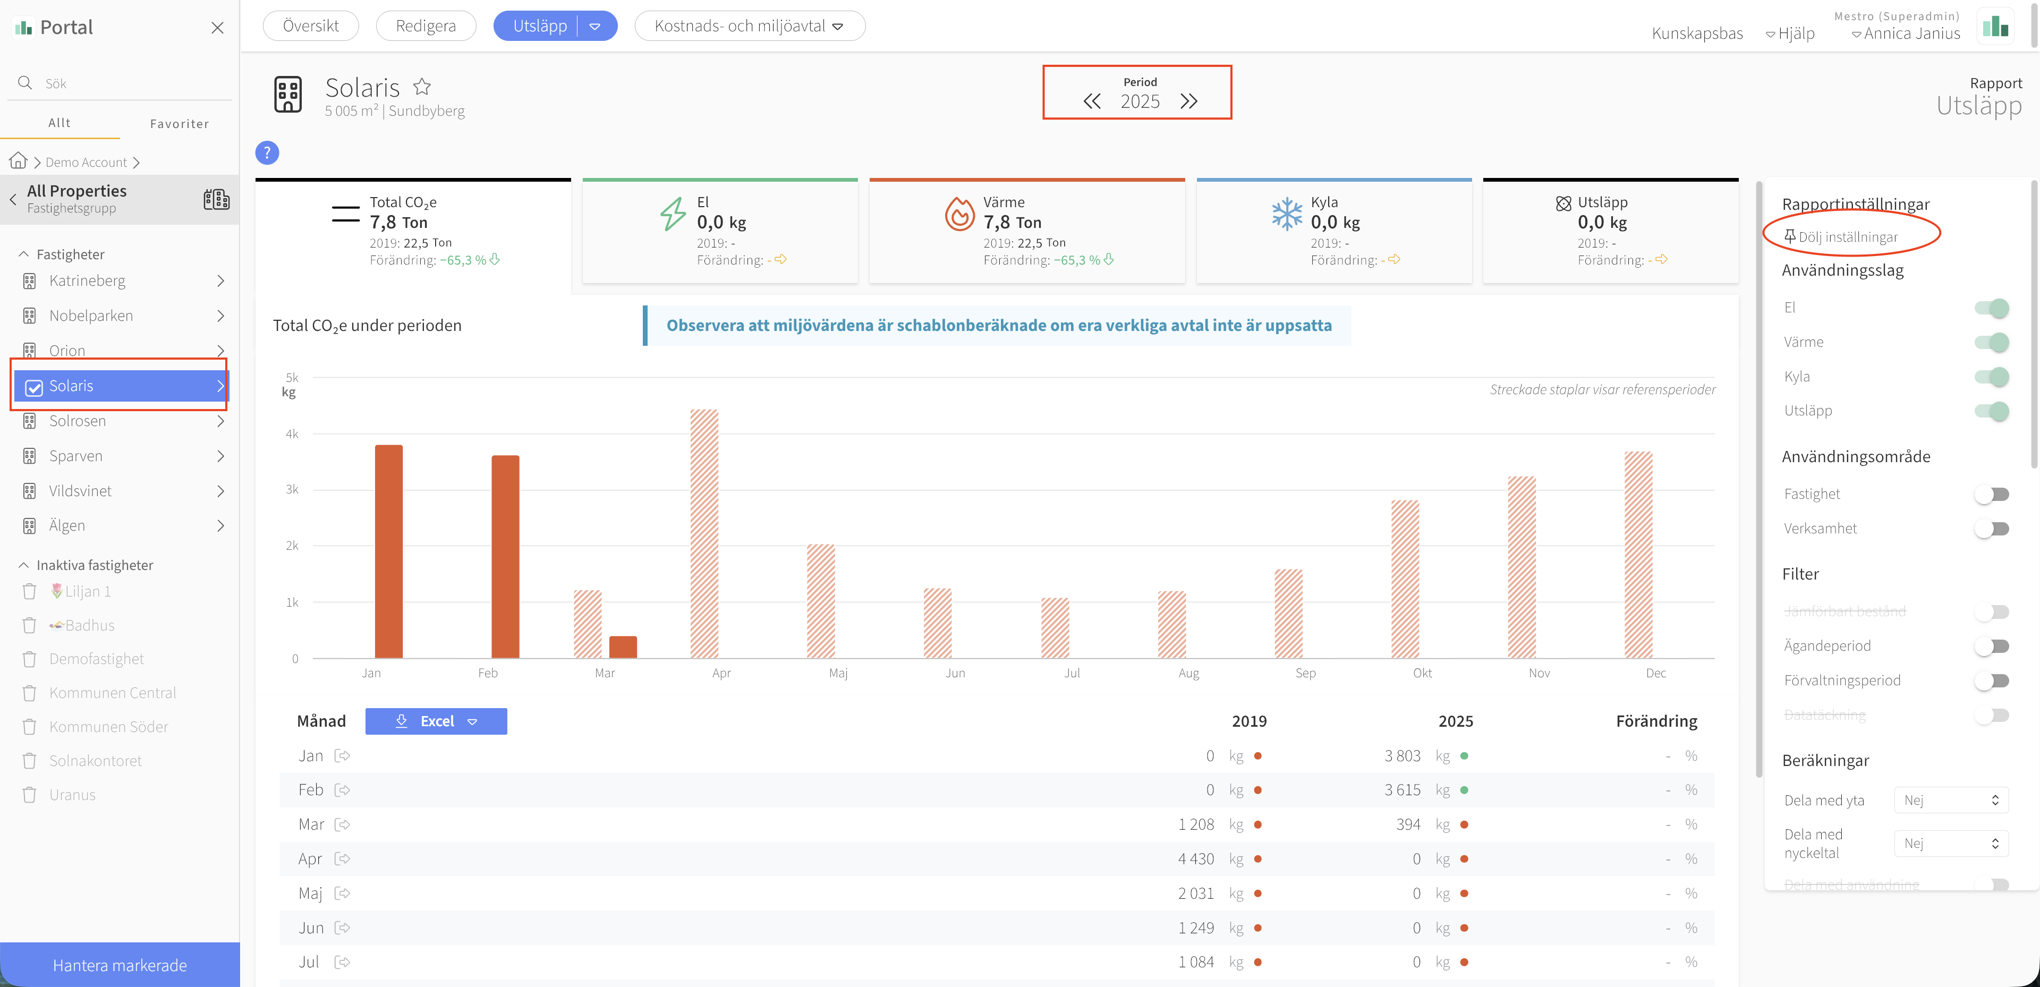Turn on the Ägandeperiod filter toggle
The image size is (2040, 987).
point(1992,646)
